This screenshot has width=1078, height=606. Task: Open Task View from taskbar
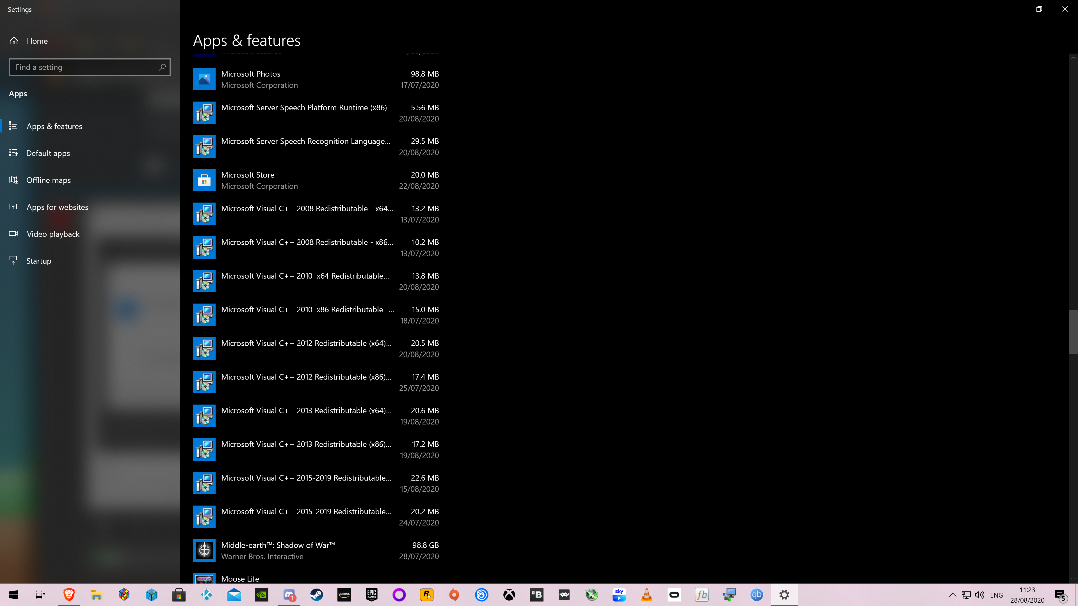(x=40, y=595)
